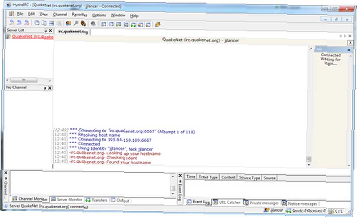Click Server List scrollbar left arrow
Screen dimensions: 357x218
point(7,80)
